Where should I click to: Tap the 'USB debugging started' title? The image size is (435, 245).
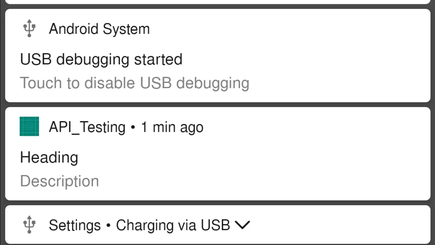tap(101, 60)
